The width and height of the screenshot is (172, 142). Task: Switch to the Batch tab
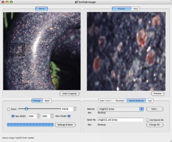pos(47,101)
